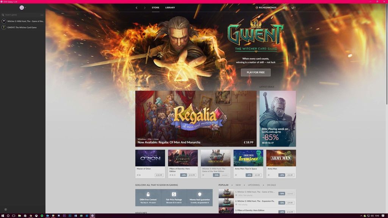
Task: Open the shopping cart at top right
Action: (293, 8)
